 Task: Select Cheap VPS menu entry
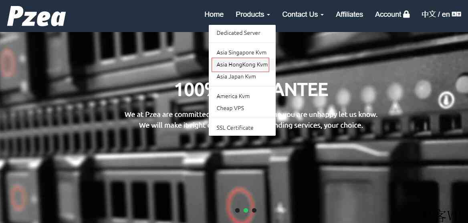point(230,108)
